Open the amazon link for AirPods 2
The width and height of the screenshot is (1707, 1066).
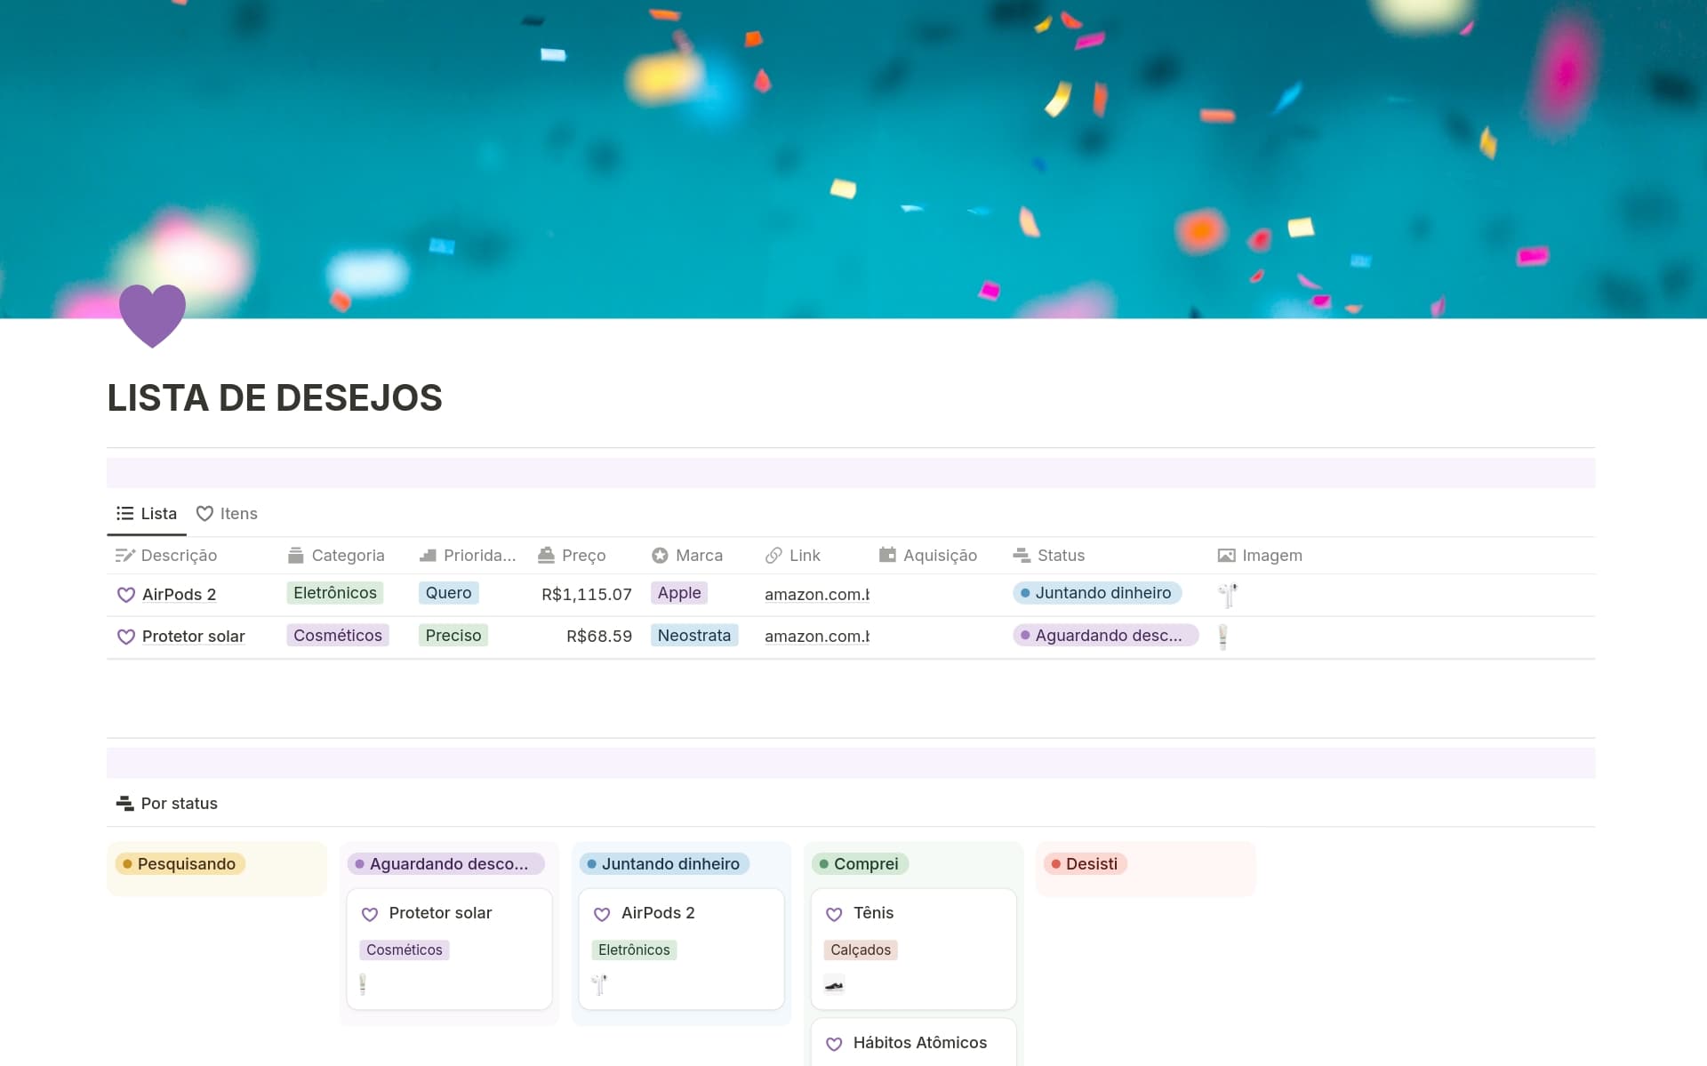(x=816, y=595)
